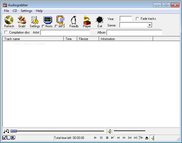
Task: Click into the Year input field
Action: (x=126, y=19)
